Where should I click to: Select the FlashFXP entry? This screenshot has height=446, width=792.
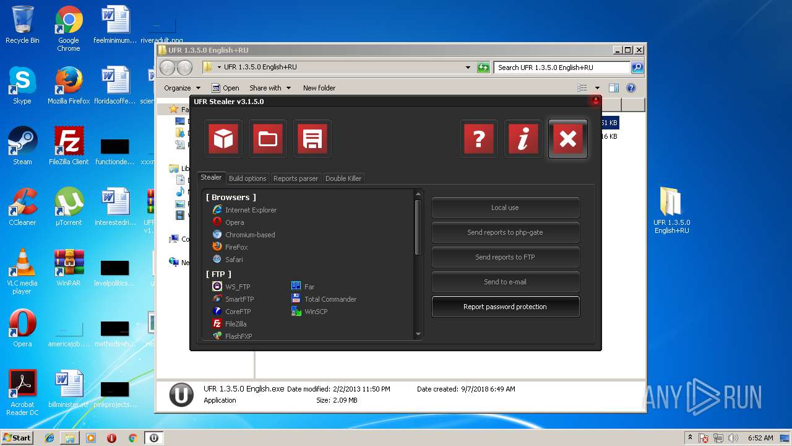[232, 336]
